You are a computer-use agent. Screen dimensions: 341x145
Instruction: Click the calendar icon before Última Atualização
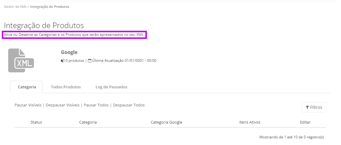(x=90, y=61)
